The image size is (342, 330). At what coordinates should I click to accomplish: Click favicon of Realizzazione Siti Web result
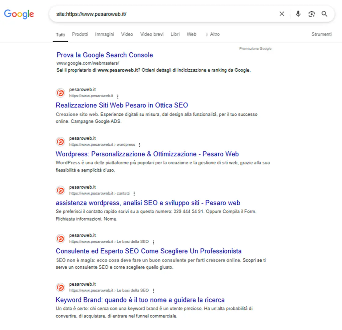pos(61,93)
